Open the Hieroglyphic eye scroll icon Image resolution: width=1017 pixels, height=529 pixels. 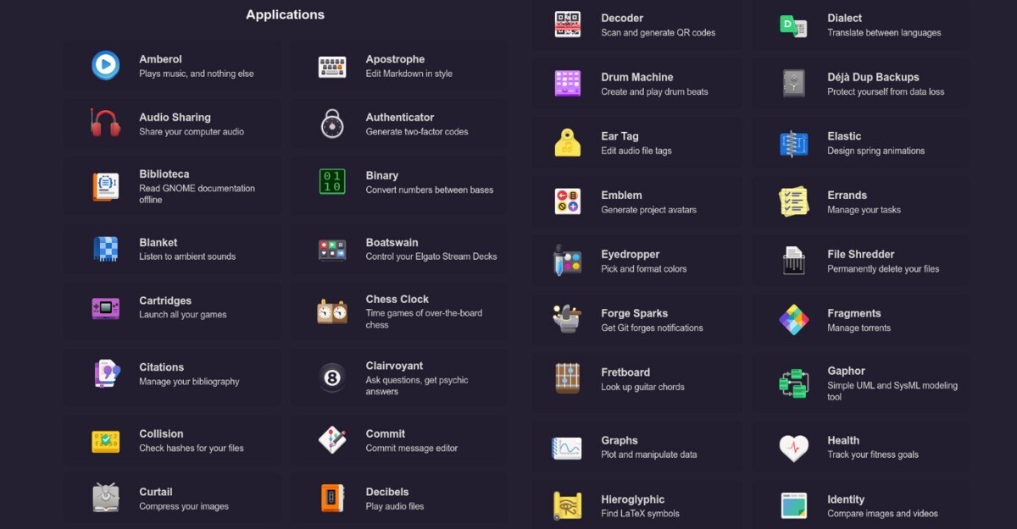[568, 505]
